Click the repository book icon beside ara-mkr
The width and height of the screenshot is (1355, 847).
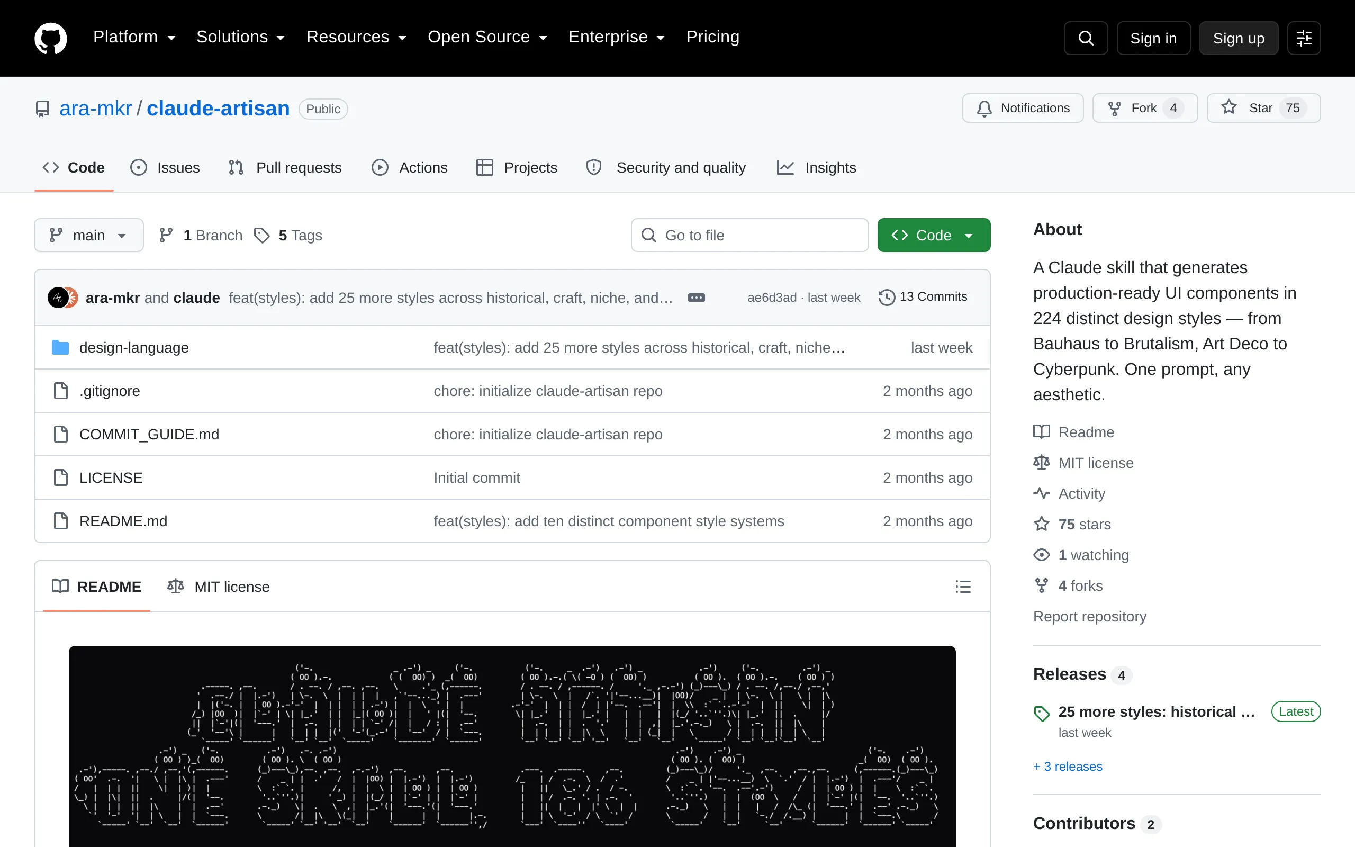[x=42, y=109]
